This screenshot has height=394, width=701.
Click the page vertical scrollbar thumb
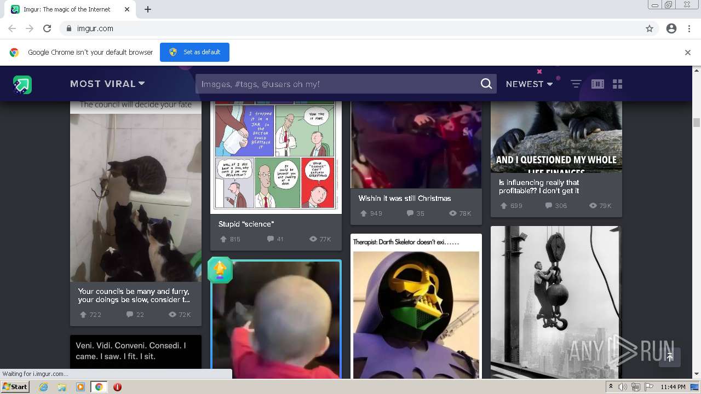[x=697, y=123]
